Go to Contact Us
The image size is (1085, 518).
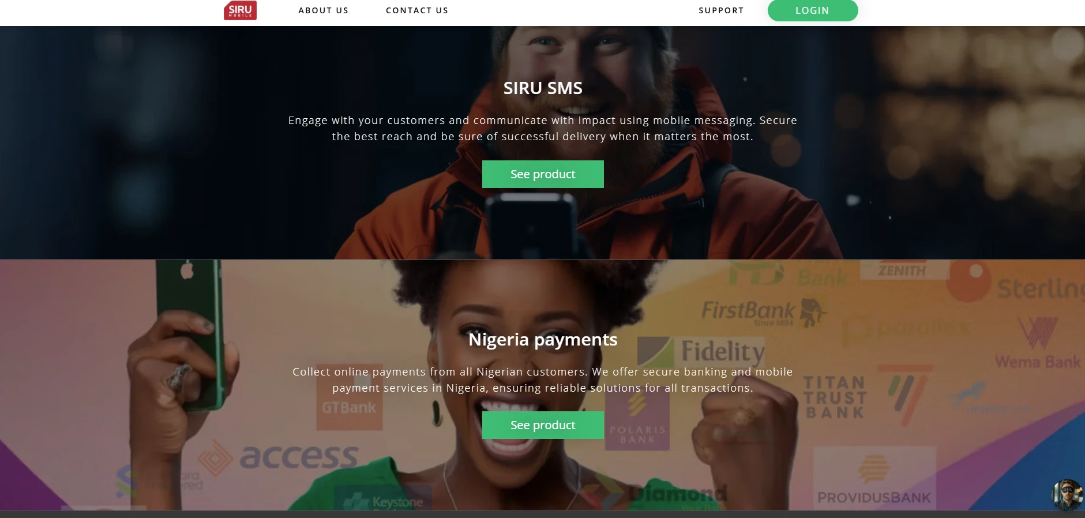coord(417,10)
